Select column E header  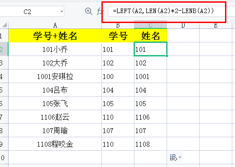click(x=216, y=25)
